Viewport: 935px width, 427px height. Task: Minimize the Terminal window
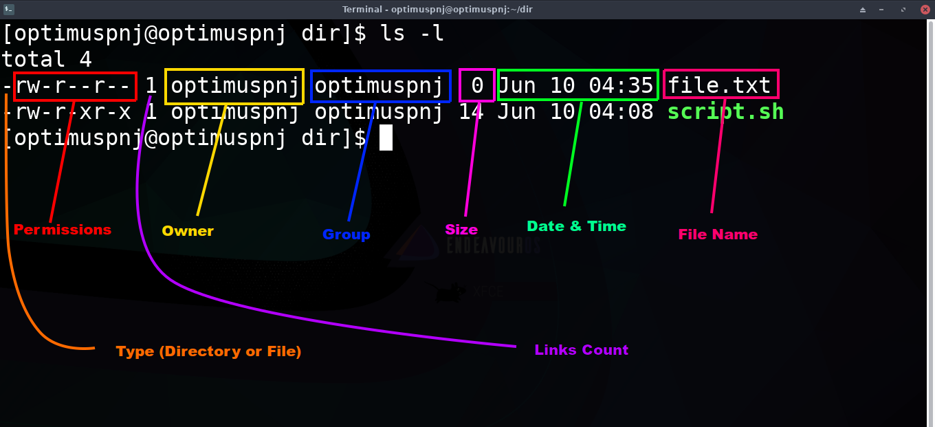(x=883, y=9)
